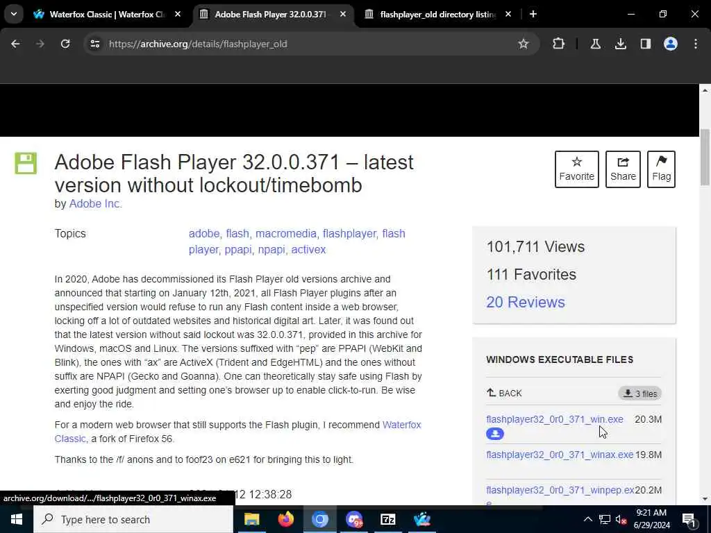Flag this archive item
The width and height of the screenshot is (711, 533).
[x=661, y=169]
